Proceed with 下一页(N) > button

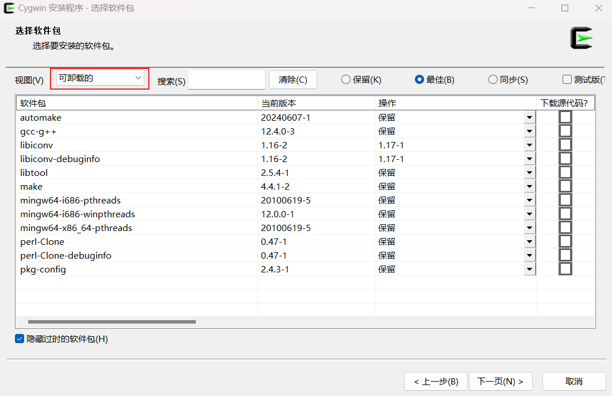[501, 381]
